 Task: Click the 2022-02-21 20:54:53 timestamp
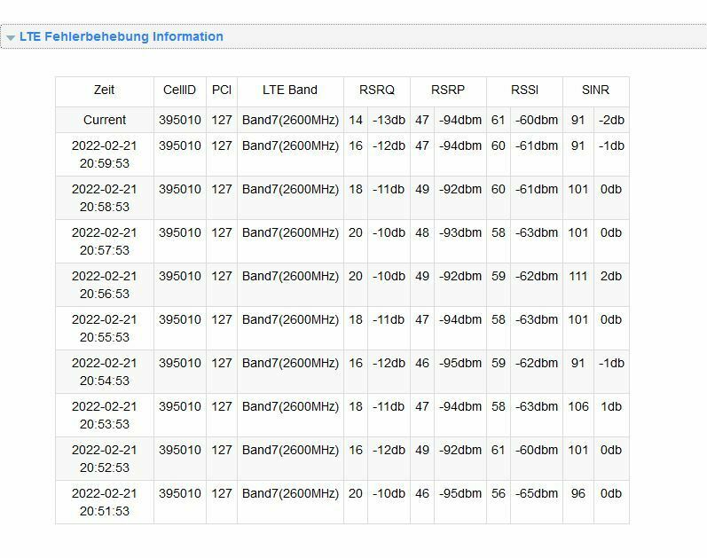(104, 372)
